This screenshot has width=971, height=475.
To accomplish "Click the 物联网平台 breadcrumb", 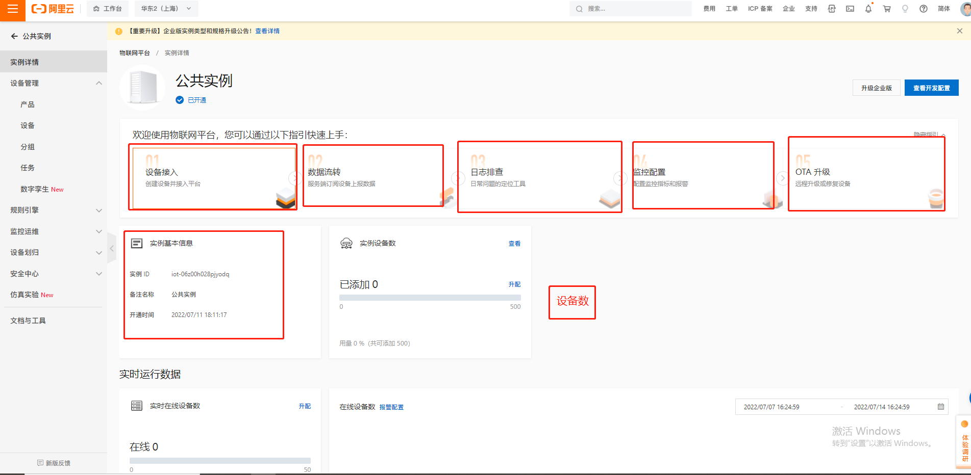I will pyautogui.click(x=135, y=53).
